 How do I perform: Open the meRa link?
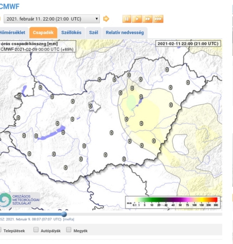[69, 219]
